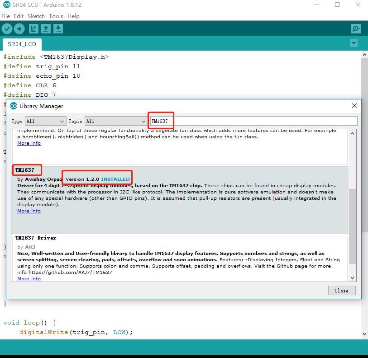Click the #define echo_pin 10 line

(42, 76)
